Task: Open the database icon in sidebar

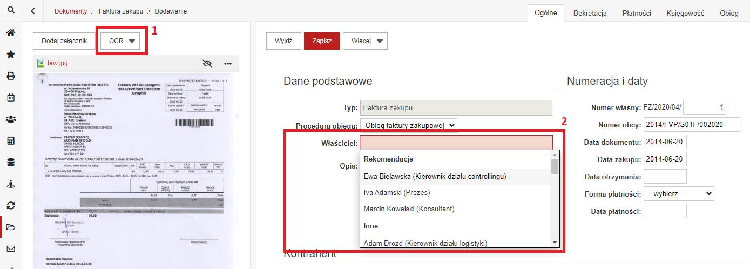Action: click(11, 163)
